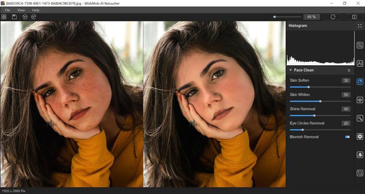This screenshot has width=365, height=194.
Task: Click the Skin Whiten label
Action: [300, 94]
